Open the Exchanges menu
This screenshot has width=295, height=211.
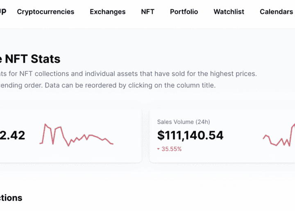pyautogui.click(x=107, y=11)
